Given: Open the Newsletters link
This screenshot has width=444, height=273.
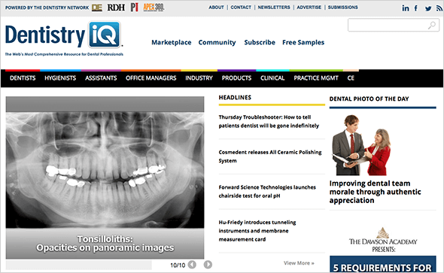Looking at the screenshot, I should (274, 8).
